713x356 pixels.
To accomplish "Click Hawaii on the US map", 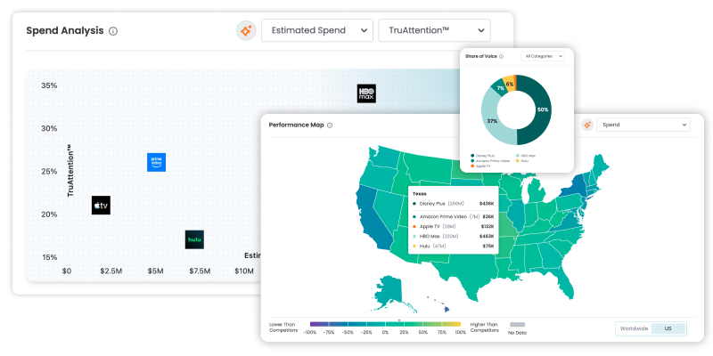I will pos(446,308).
